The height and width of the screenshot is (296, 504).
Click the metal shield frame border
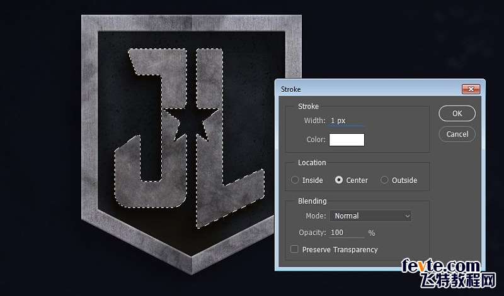(x=91, y=126)
